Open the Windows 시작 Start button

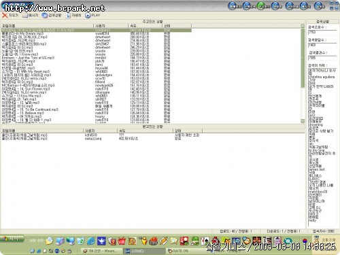[x=12, y=239]
